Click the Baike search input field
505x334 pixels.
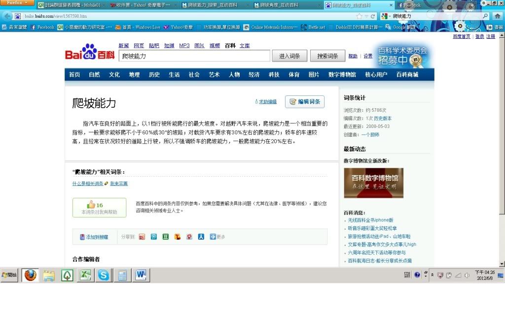pyautogui.click(x=194, y=56)
